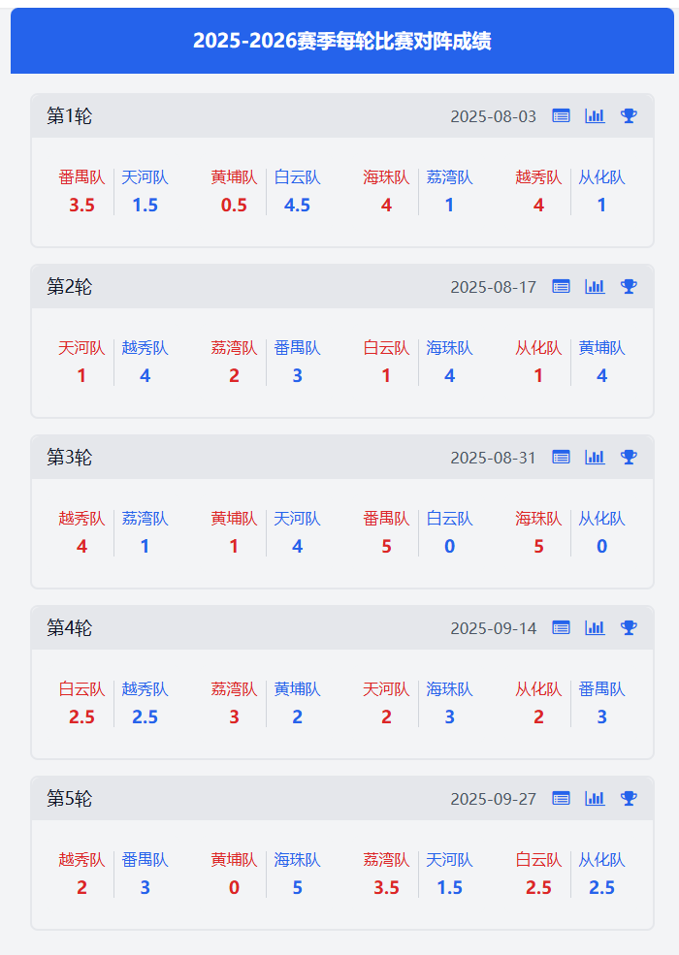Viewport: 679px width, 955px height.
Task: Click the 第4轮 round header title
Action: (x=70, y=628)
